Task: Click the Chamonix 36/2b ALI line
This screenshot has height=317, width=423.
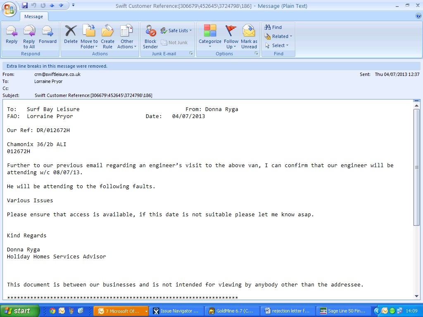Action: (x=37, y=144)
